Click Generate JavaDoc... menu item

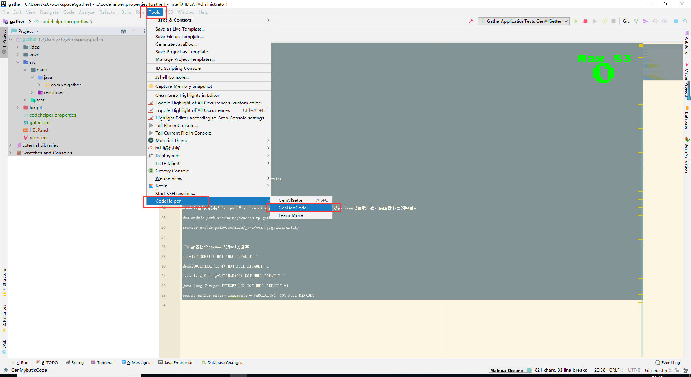tap(209, 44)
